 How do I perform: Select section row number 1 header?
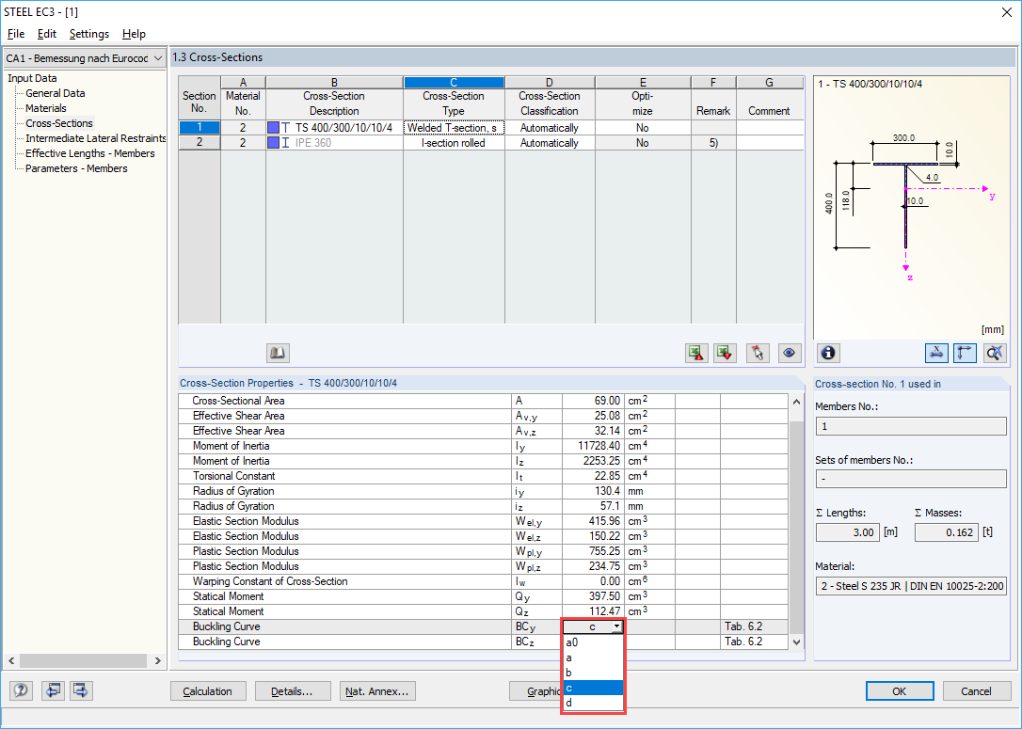click(200, 128)
